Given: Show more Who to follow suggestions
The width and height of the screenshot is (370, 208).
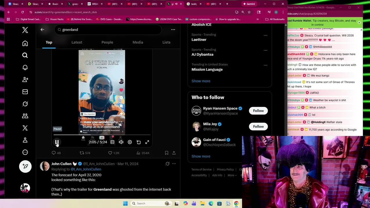Looking at the screenshot, I should [201, 156].
